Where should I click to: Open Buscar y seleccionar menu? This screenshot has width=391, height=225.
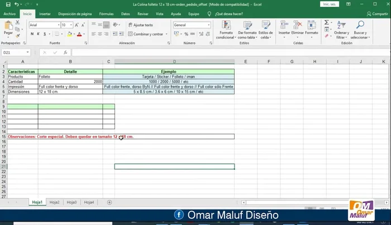[x=360, y=30]
